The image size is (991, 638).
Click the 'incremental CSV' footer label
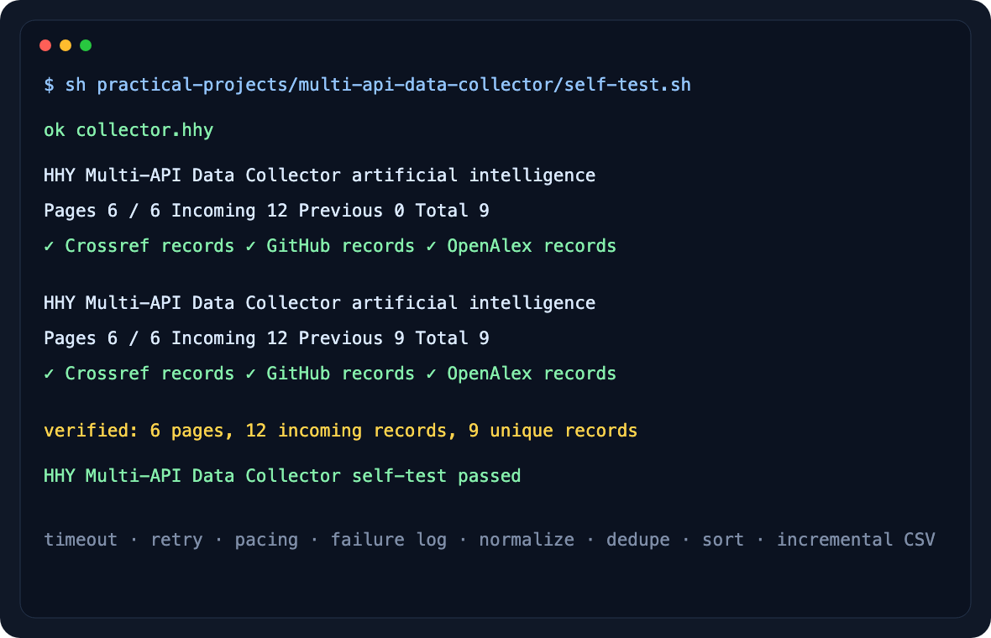coord(856,540)
